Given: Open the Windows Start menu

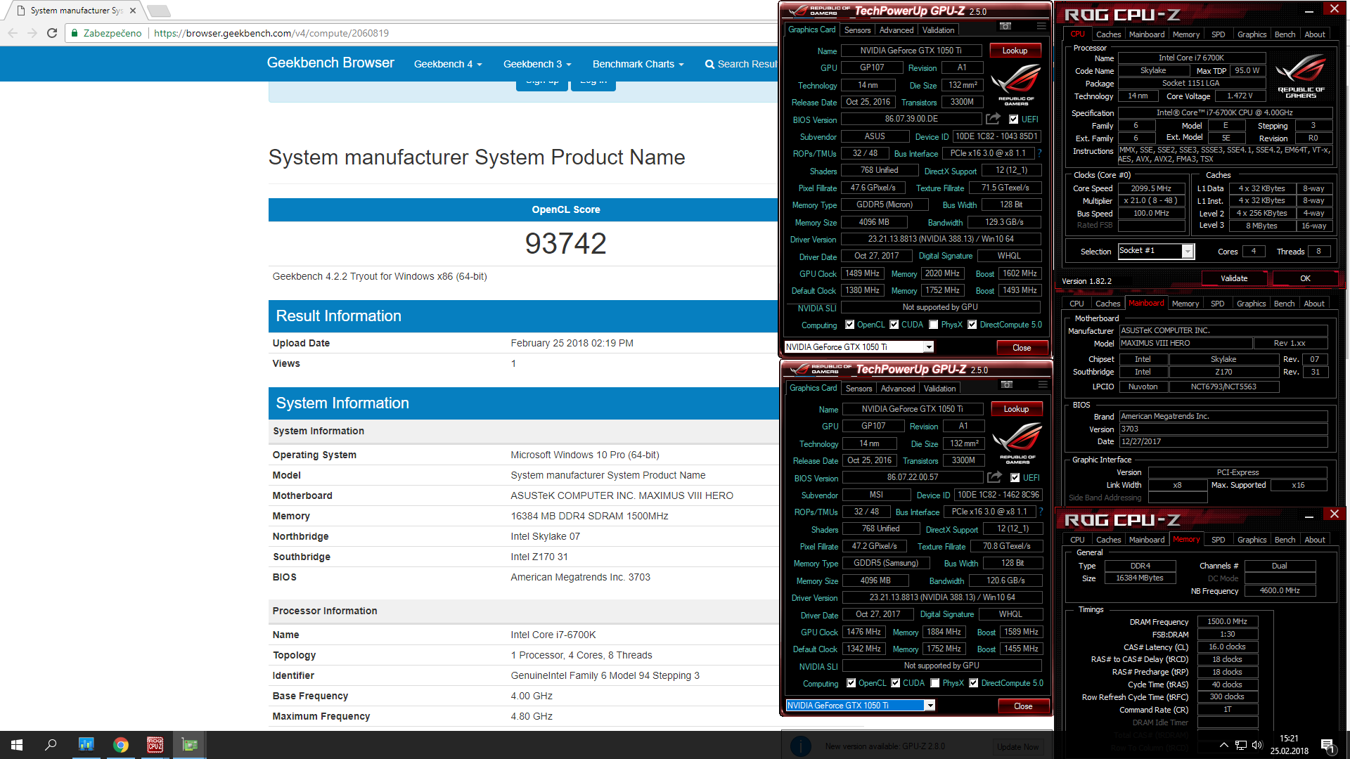Looking at the screenshot, I should [17, 745].
